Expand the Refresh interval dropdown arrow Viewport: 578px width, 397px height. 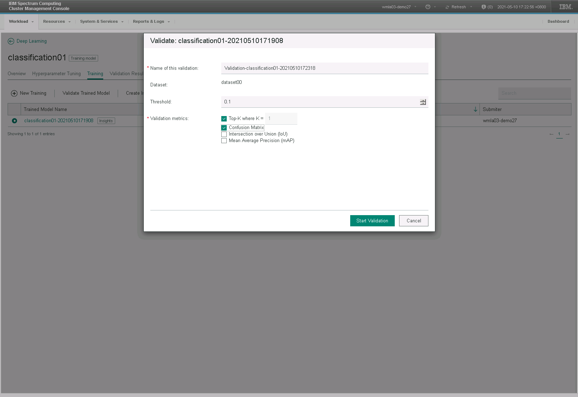pos(471,7)
